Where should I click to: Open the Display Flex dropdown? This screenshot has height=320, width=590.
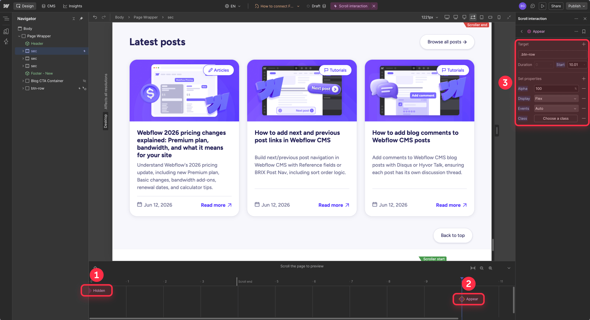[556, 98]
